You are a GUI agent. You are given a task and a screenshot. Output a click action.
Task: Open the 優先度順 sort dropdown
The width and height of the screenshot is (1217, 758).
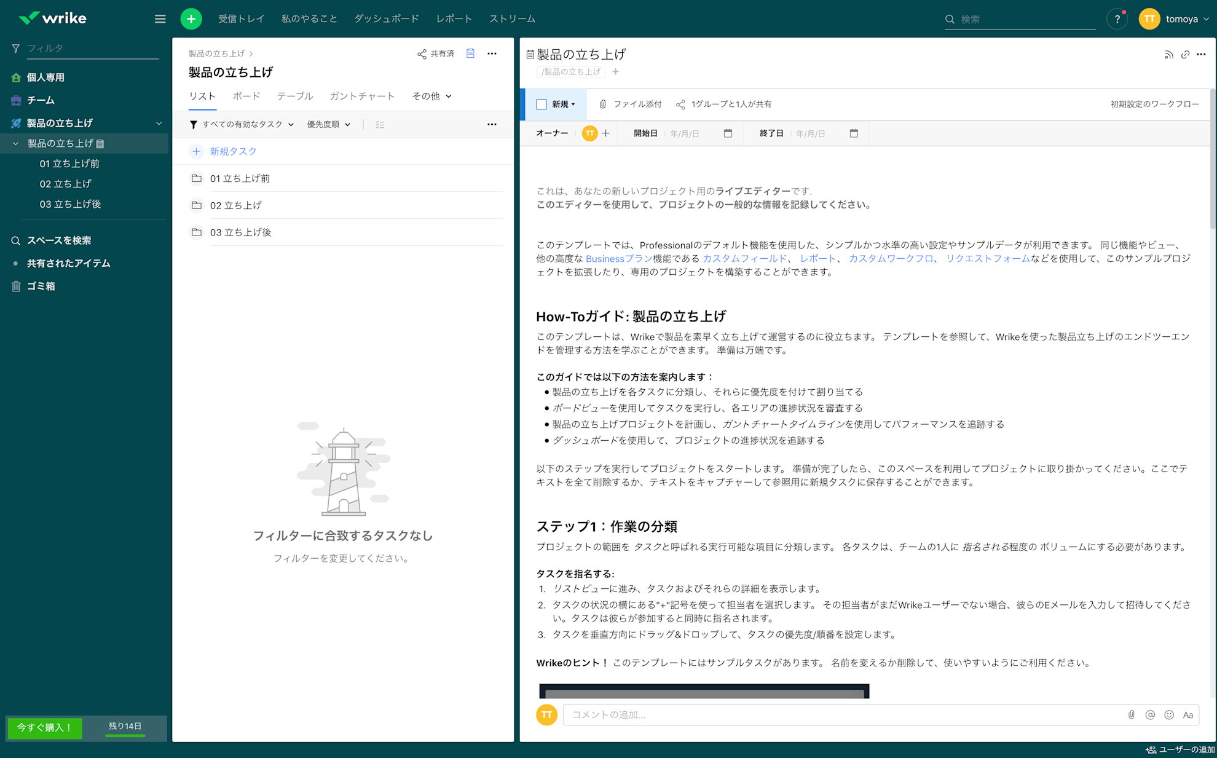tap(329, 124)
